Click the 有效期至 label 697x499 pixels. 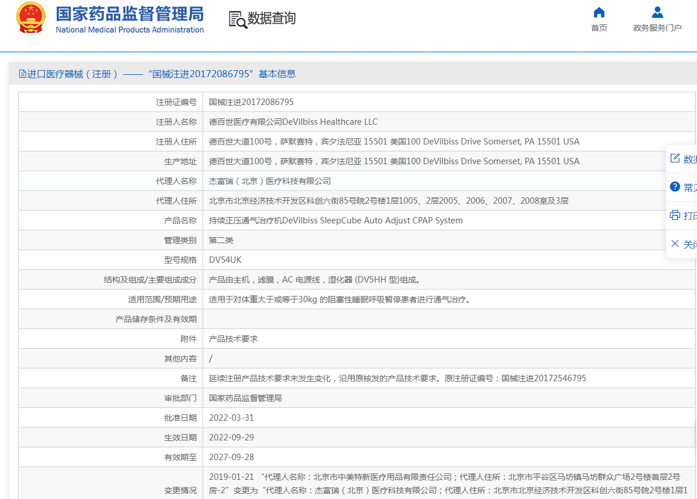[x=180, y=457]
